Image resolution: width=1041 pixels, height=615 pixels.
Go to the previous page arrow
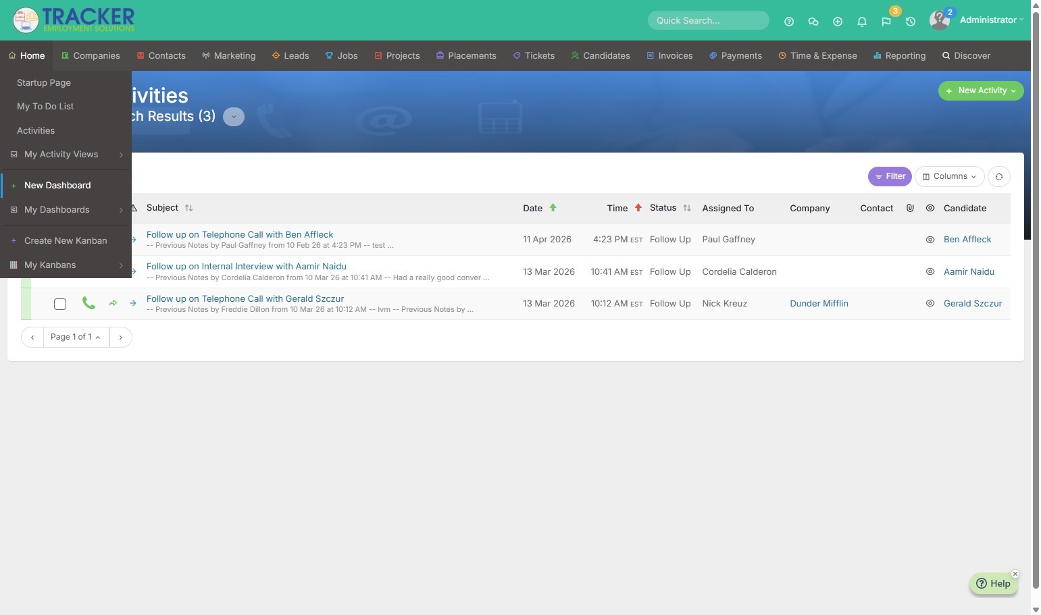click(x=32, y=337)
